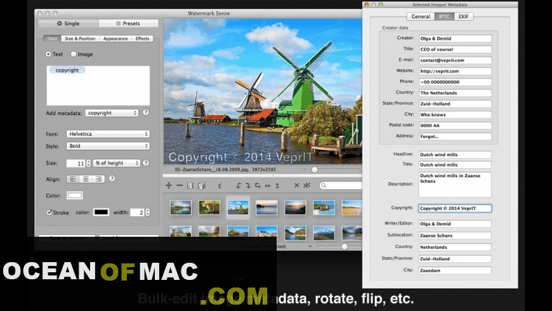Viewport: 552px width, 311px height.
Task: Click the preview zoom slider knob
Action: tap(315, 169)
